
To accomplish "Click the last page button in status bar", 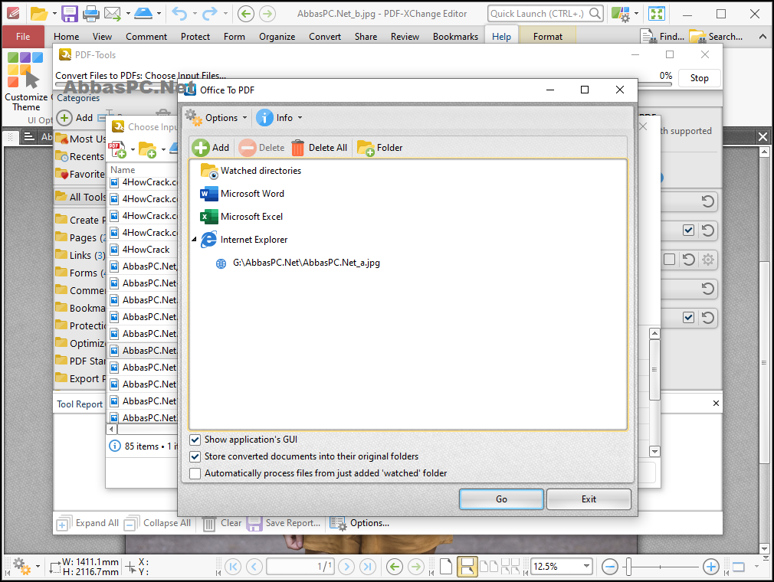I will pyautogui.click(x=367, y=567).
